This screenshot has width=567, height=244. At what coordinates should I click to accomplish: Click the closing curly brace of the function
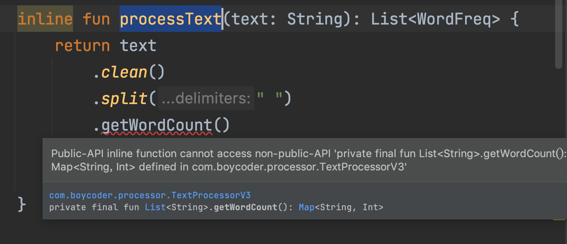click(22, 204)
